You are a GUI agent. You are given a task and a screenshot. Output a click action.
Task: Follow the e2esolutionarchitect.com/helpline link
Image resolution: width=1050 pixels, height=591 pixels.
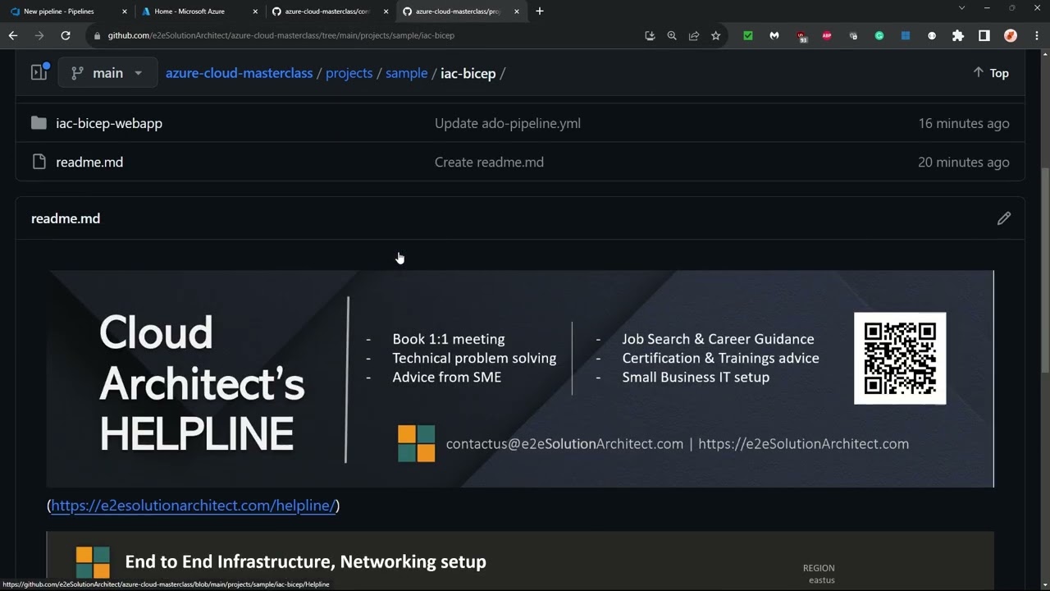click(x=193, y=506)
